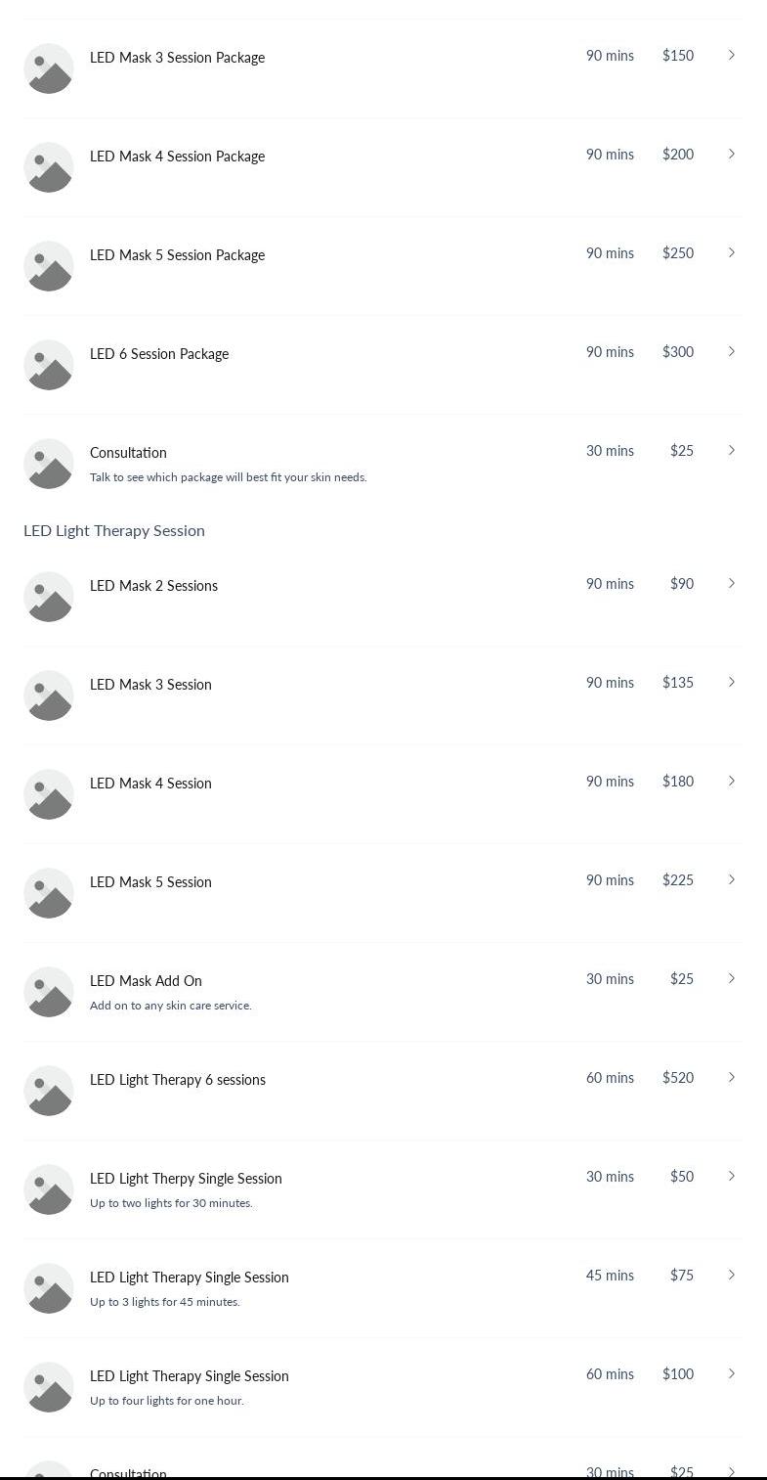Open chevron arrow for LED Mask 5 Session Package
767x1480 pixels.
click(x=731, y=252)
